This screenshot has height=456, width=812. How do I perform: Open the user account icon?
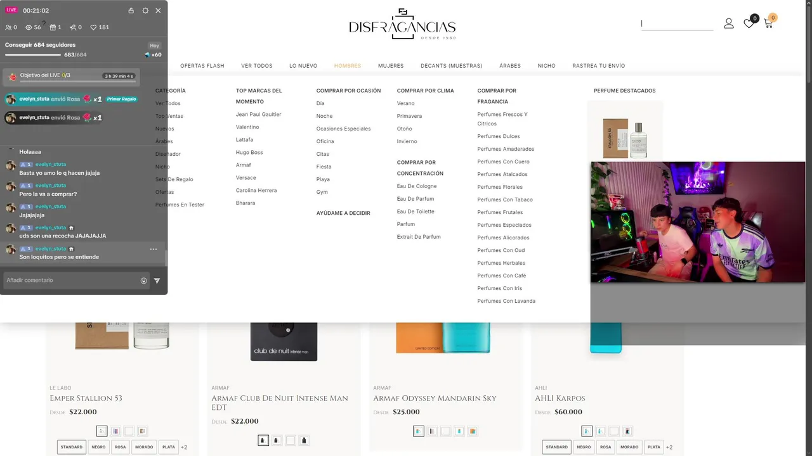(729, 23)
